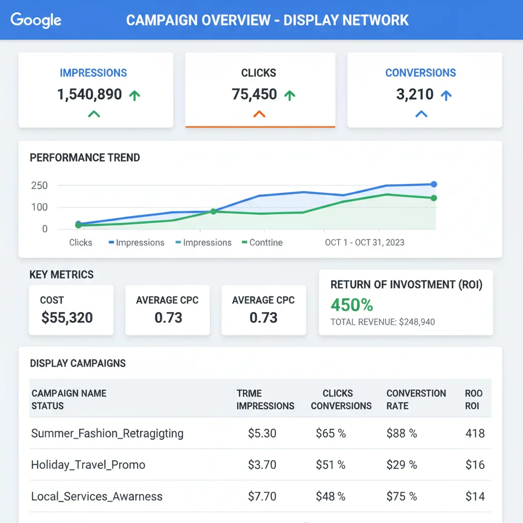Sort by Campaign Name Status column header
Image resolution: width=523 pixels, height=523 pixels.
point(69,399)
